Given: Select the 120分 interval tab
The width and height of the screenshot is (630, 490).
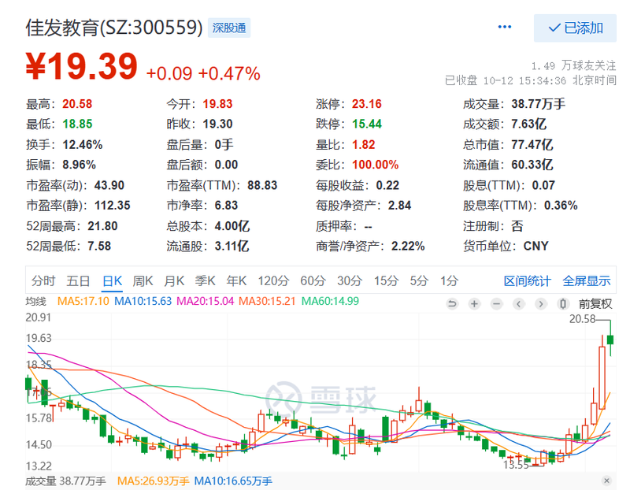Looking at the screenshot, I should coord(273,280).
